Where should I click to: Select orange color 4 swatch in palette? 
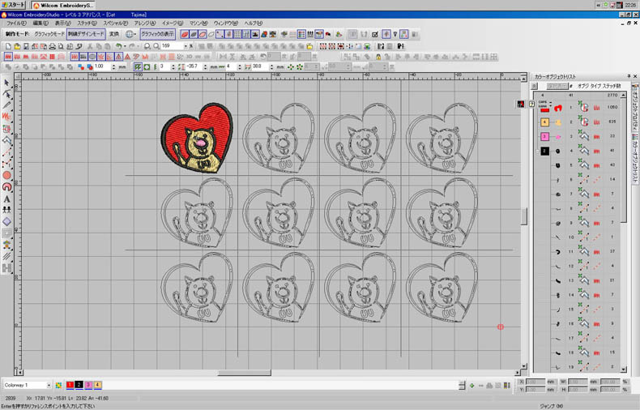[97, 385]
